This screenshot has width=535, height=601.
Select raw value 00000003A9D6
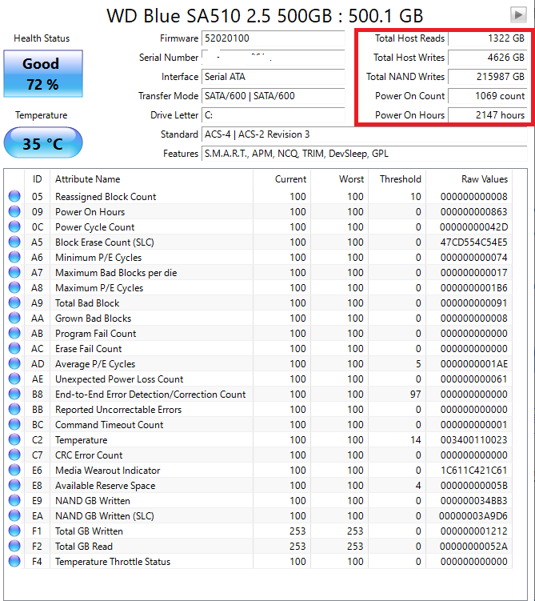(x=473, y=516)
